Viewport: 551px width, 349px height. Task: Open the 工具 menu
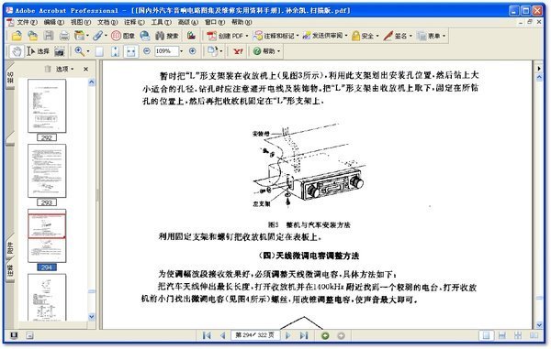pyautogui.click(x=161, y=22)
